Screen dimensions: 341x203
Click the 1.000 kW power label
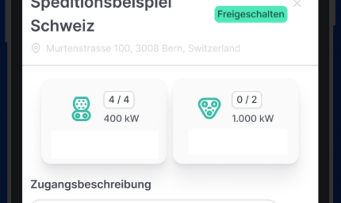click(253, 119)
